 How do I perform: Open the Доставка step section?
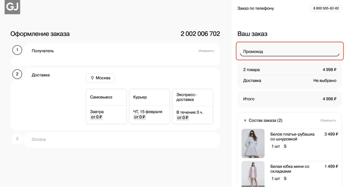point(41,75)
